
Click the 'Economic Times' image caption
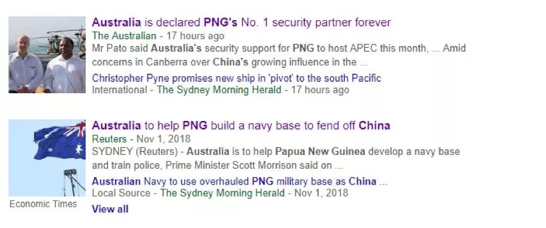pos(43,204)
